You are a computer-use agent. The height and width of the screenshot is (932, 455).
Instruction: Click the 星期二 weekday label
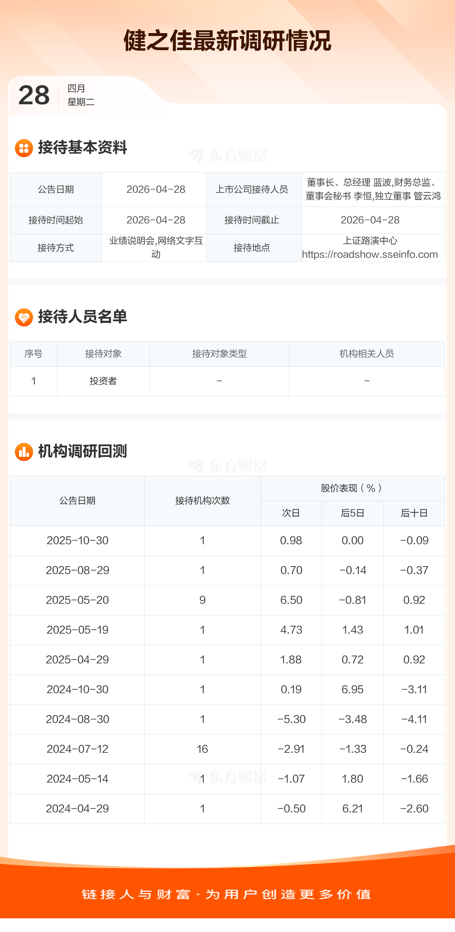[81, 102]
